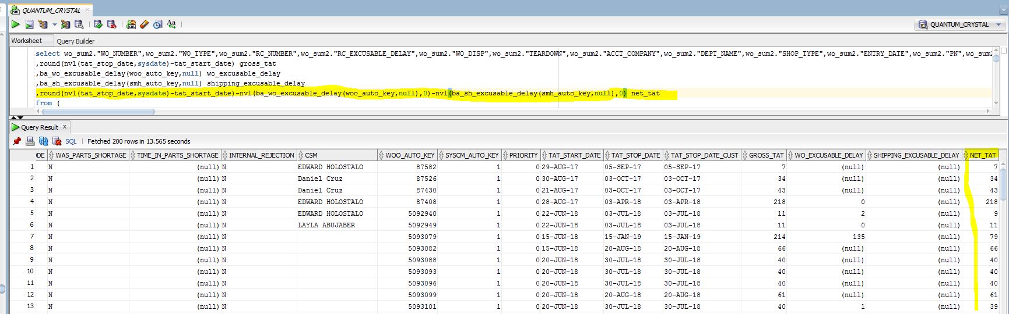The height and width of the screenshot is (314, 1009).
Task: Select TAT_STOP_DATE cell 15-JAN-19
Action: click(633, 237)
